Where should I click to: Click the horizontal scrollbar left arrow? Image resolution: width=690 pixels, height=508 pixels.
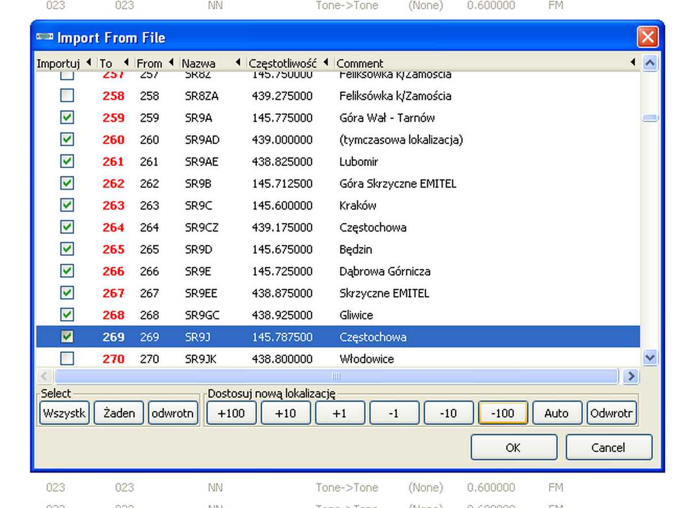coord(45,376)
